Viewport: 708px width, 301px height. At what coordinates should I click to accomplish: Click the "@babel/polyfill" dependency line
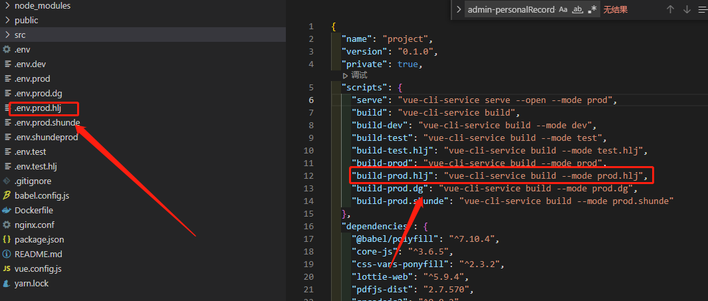point(425,239)
